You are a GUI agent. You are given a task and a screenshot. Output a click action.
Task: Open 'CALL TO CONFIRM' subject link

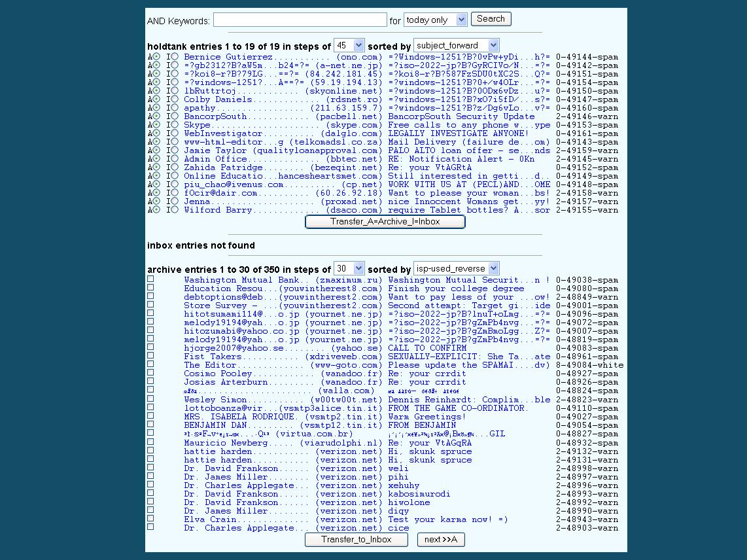(427, 348)
